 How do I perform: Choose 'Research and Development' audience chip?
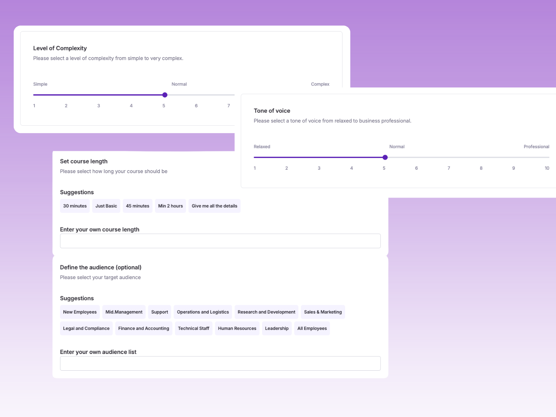267,312
